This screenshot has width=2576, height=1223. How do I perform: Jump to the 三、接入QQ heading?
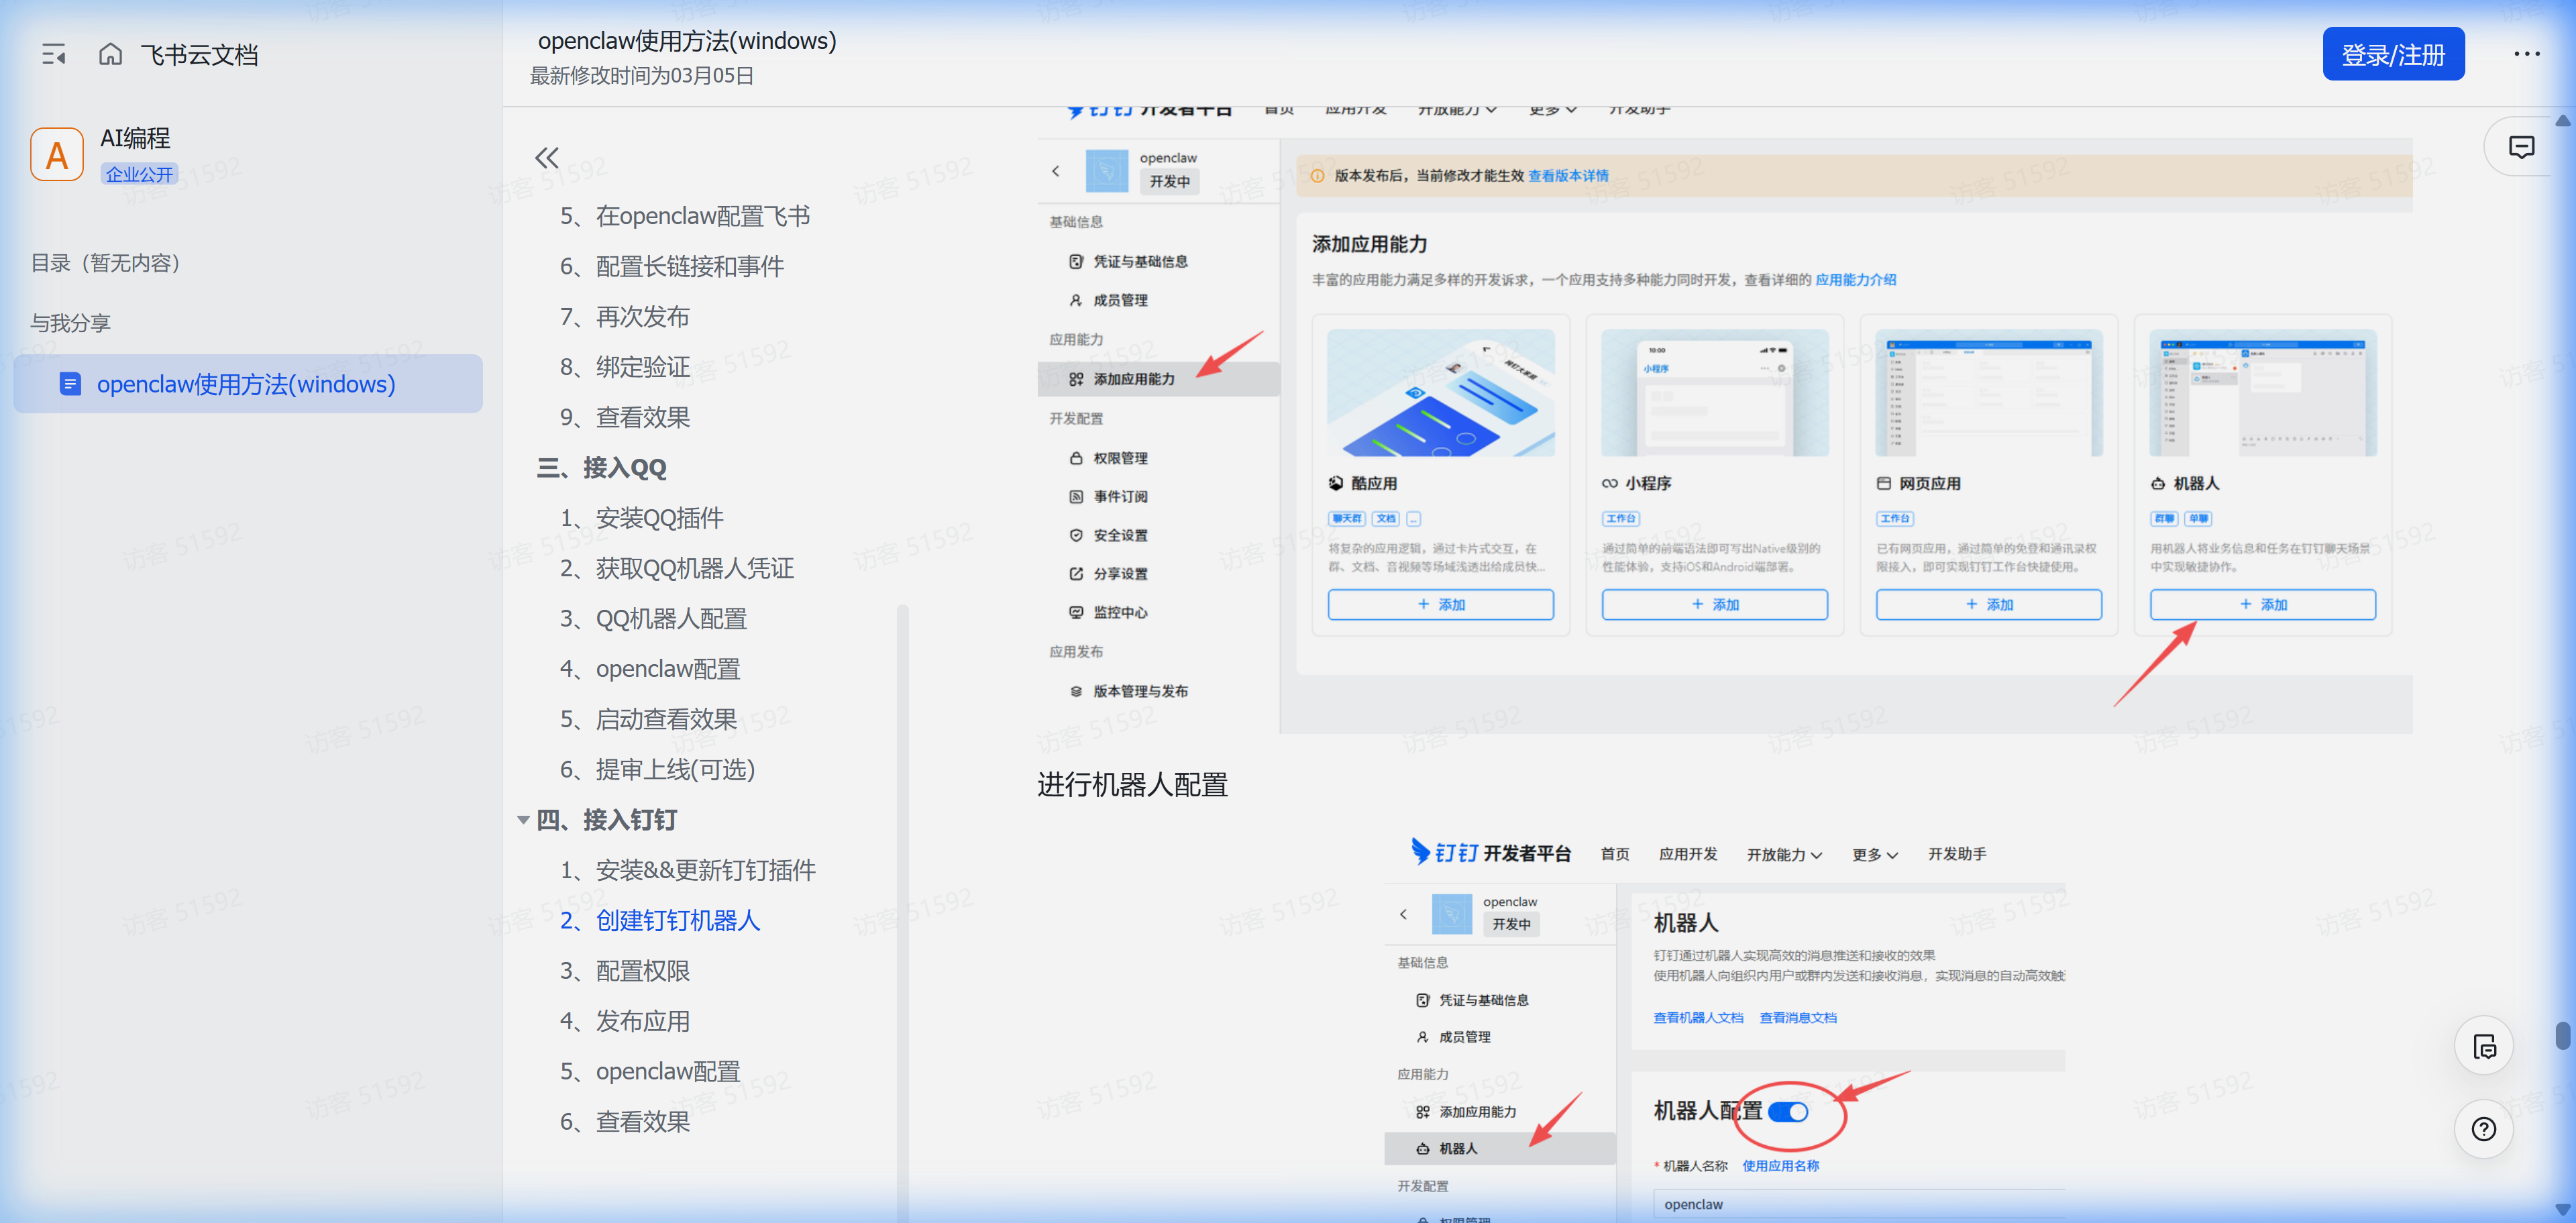click(602, 468)
